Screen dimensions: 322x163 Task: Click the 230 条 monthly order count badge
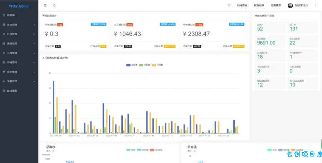128,47
